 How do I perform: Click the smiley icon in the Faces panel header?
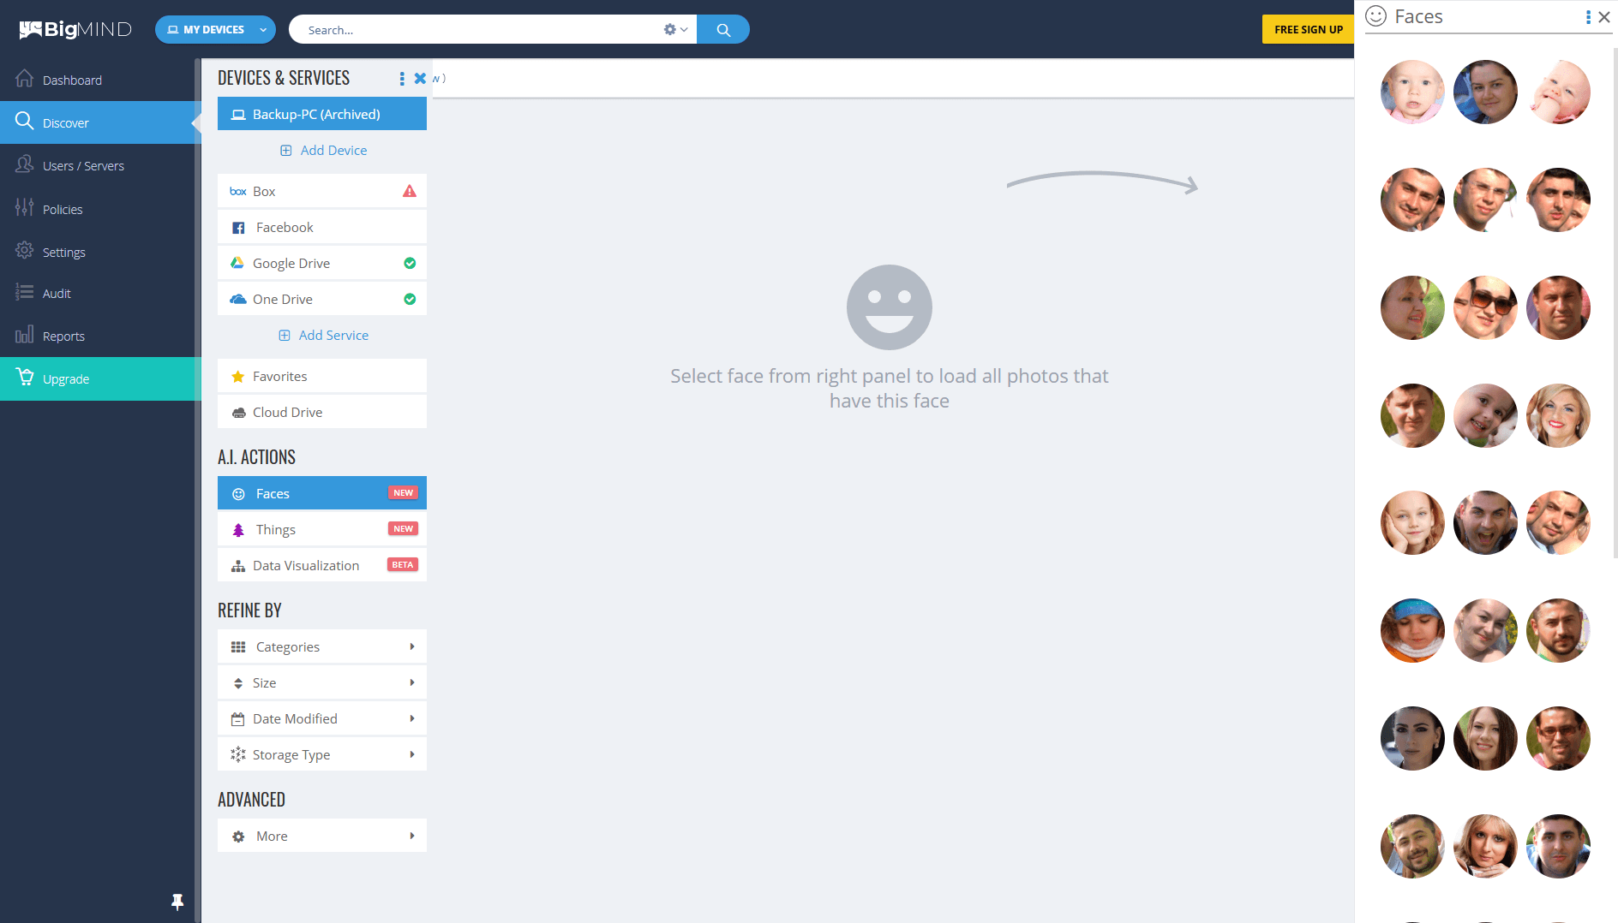coord(1377,15)
